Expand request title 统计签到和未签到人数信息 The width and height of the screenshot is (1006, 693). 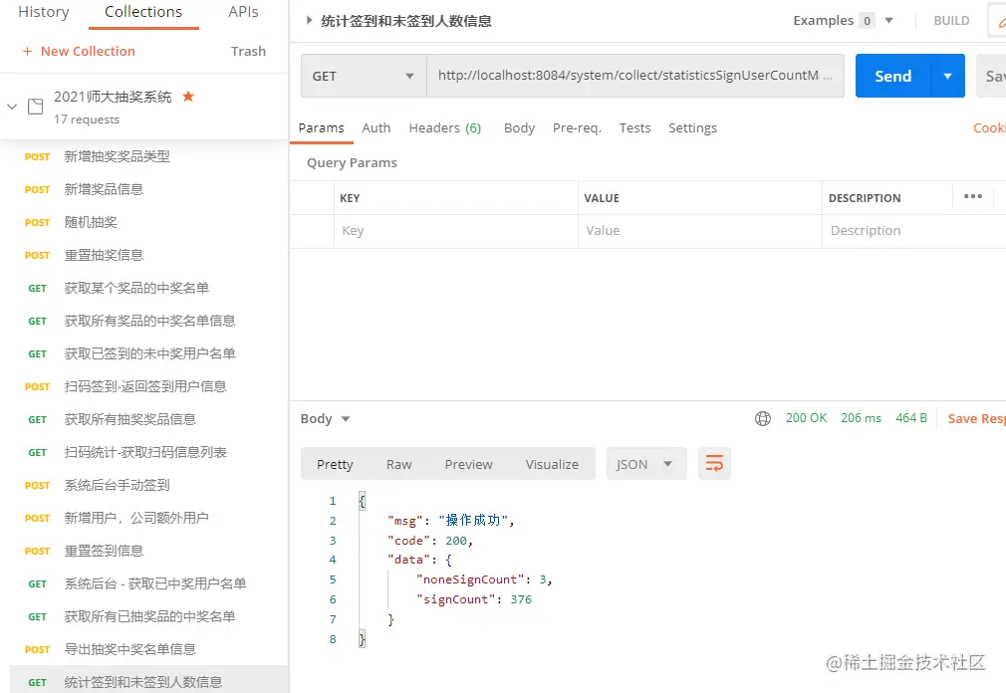tap(309, 20)
